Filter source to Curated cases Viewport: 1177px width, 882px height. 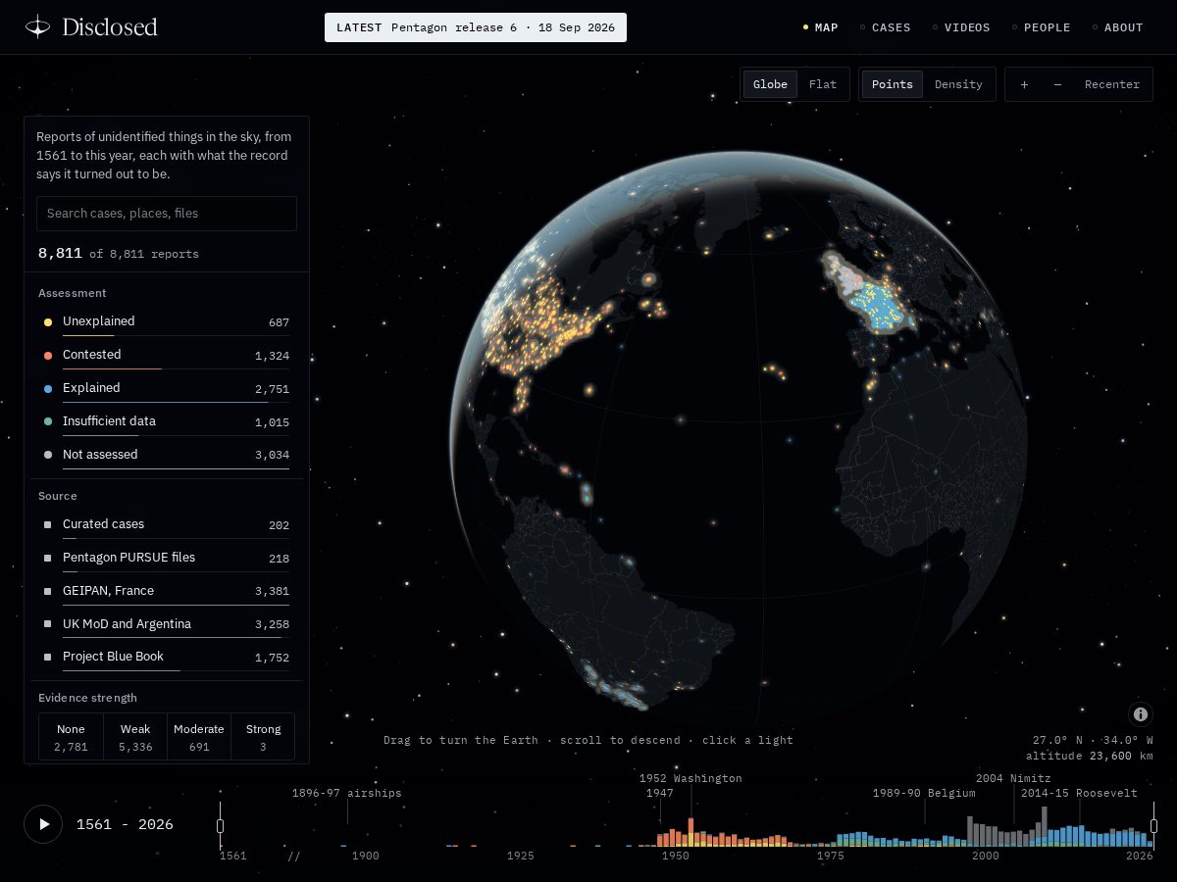(167, 524)
